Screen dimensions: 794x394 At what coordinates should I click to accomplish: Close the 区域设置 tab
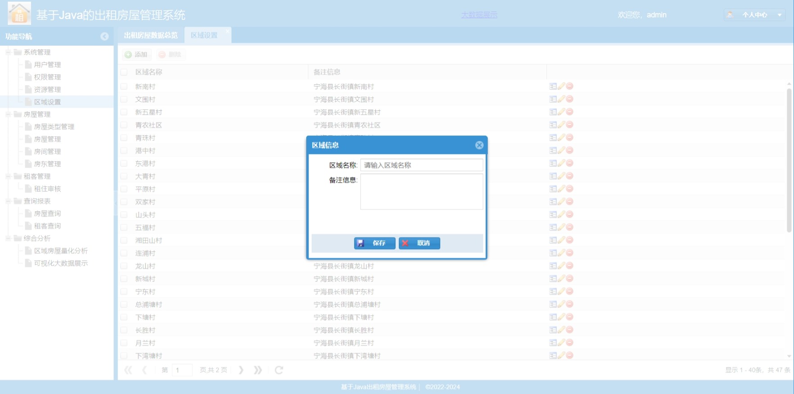click(x=227, y=31)
